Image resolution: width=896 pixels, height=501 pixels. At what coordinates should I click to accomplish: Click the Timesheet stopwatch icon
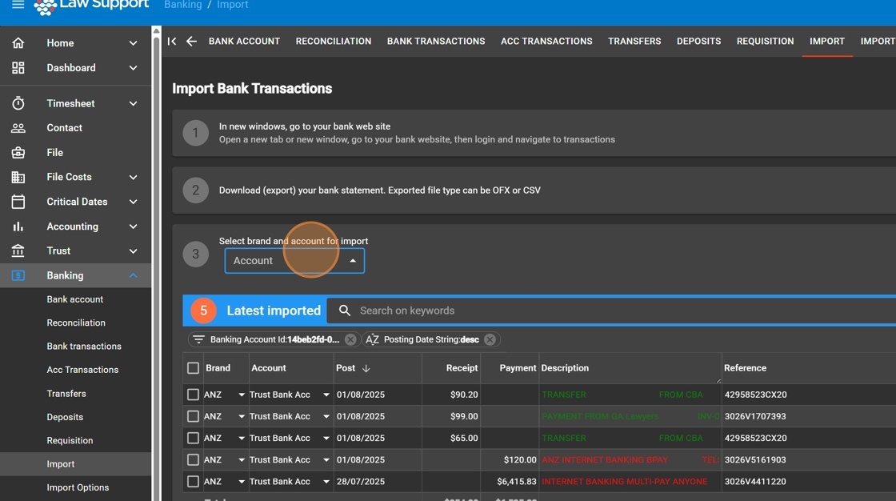tap(18, 103)
